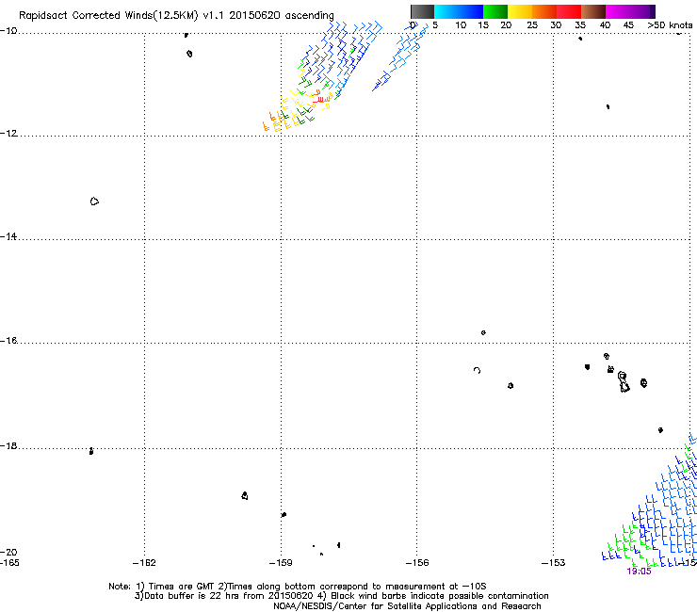Click the -10 latitude axis label
The image size is (697, 612).
[8, 31]
